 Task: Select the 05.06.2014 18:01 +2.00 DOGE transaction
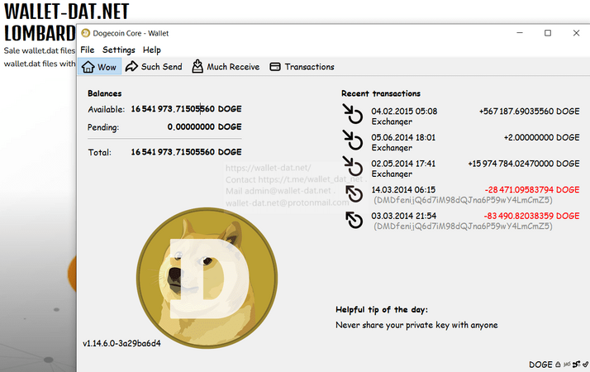pyautogui.click(x=460, y=142)
